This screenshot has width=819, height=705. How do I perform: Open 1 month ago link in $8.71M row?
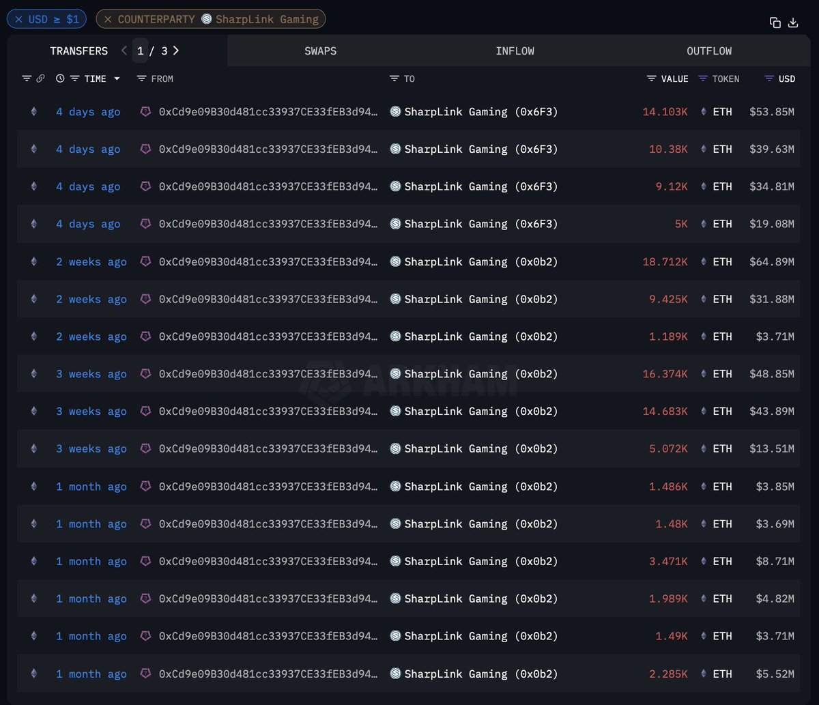tap(91, 562)
